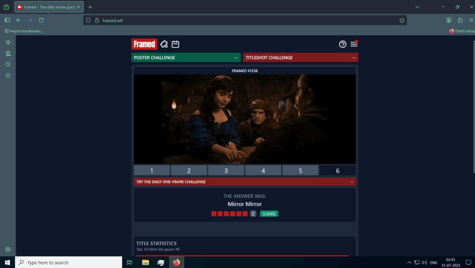Click the framed.wtf address bar

(232, 20)
